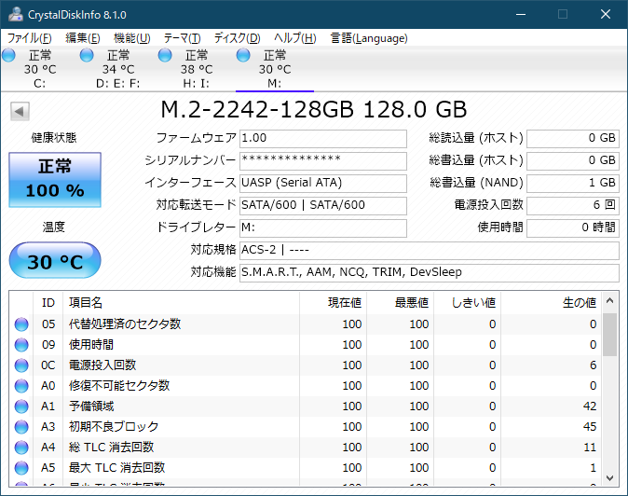
Task: Click the ACS-2 standard field
Action: [430, 251]
